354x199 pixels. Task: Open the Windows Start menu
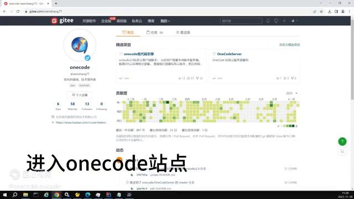[x=4, y=195]
